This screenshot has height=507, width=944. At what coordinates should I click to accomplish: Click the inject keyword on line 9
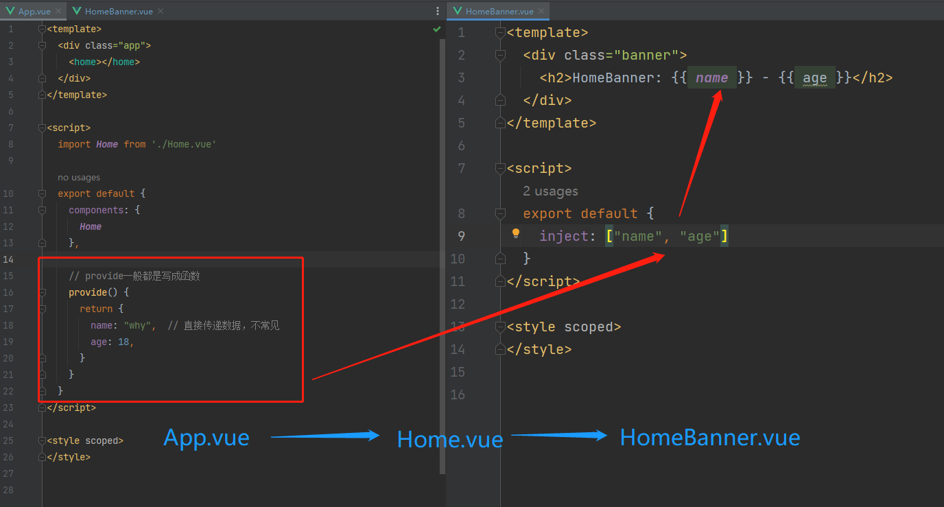[x=564, y=237]
